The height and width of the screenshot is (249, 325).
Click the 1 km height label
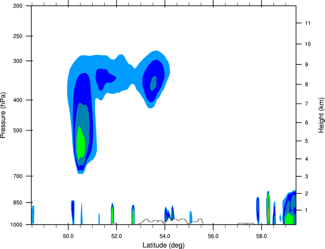click(307, 210)
